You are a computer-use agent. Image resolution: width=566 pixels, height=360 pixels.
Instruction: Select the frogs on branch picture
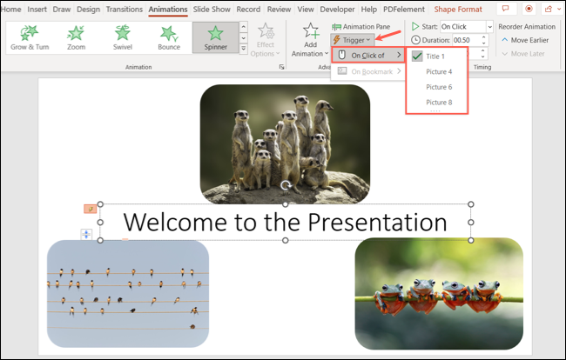[x=439, y=294]
